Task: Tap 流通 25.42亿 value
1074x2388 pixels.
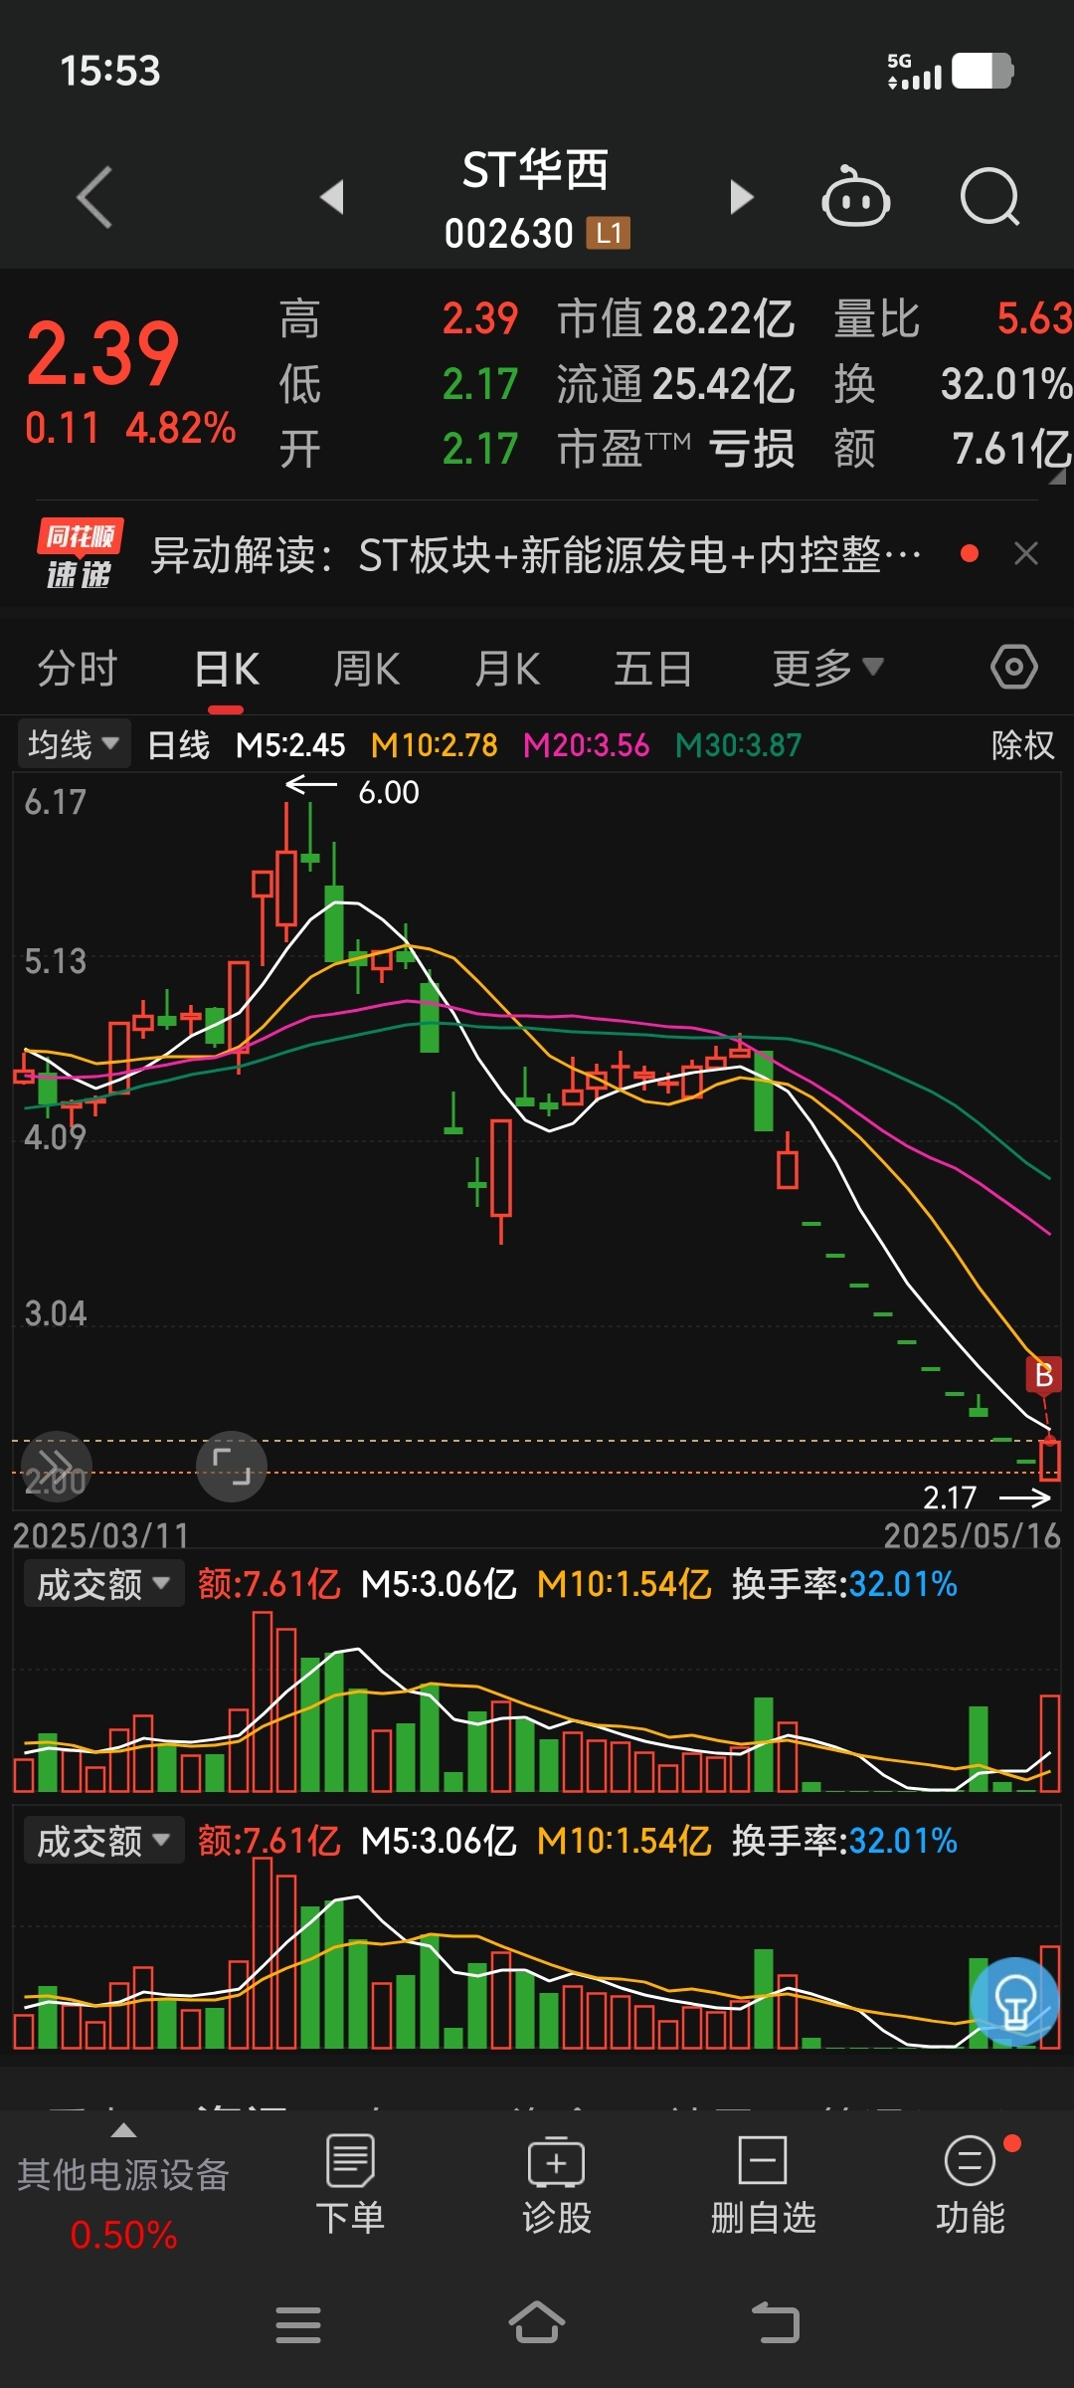Action: click(676, 384)
